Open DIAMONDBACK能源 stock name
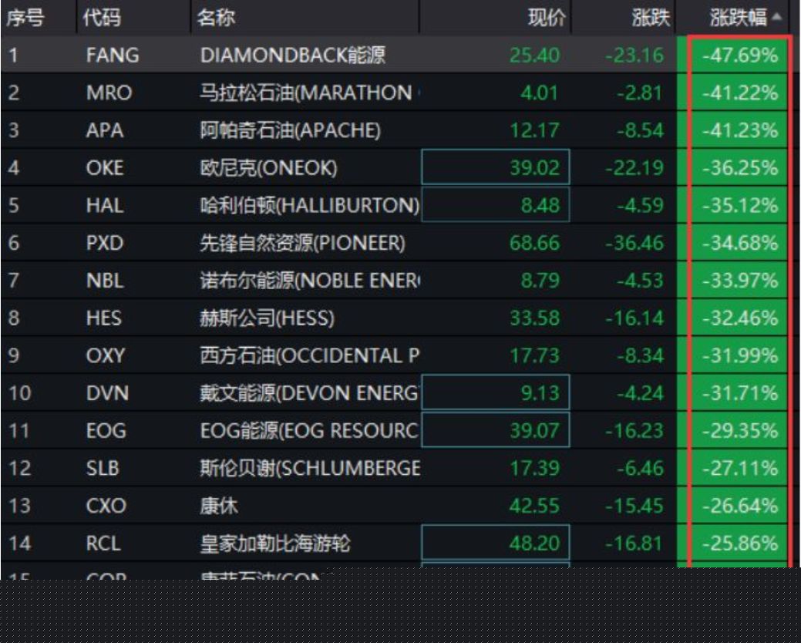 coord(293,56)
